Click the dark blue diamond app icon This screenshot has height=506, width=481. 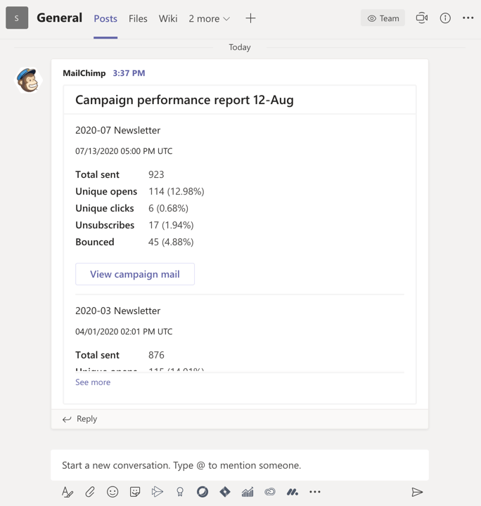click(x=225, y=492)
